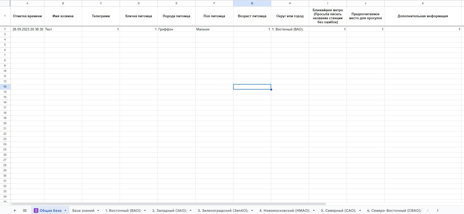This screenshot has width=464, height=214.
Task: Select the Имя хозяина header cell
Action: [x=63, y=16]
